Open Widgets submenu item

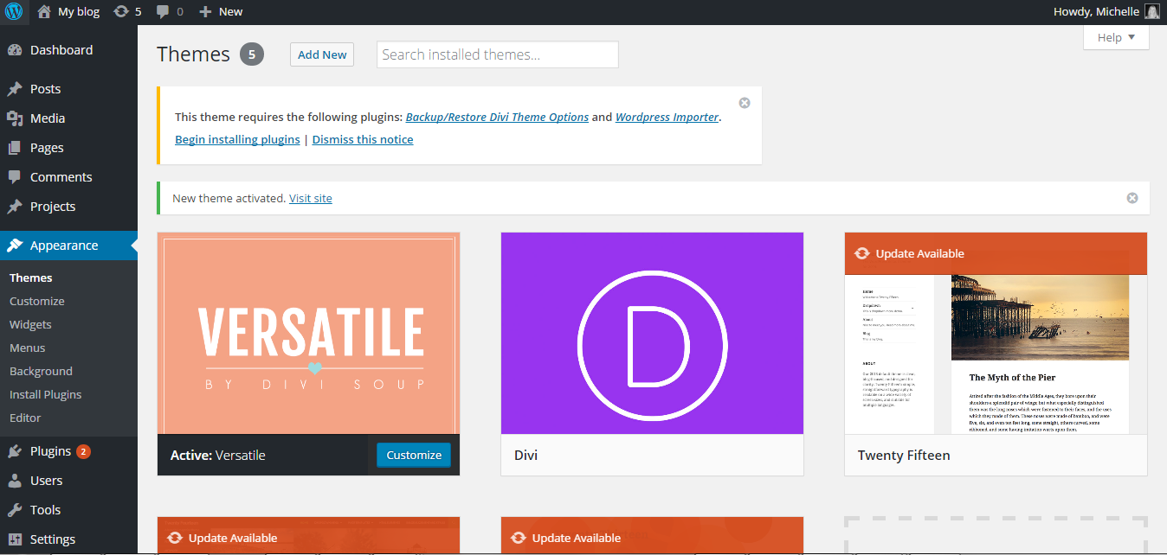(30, 324)
